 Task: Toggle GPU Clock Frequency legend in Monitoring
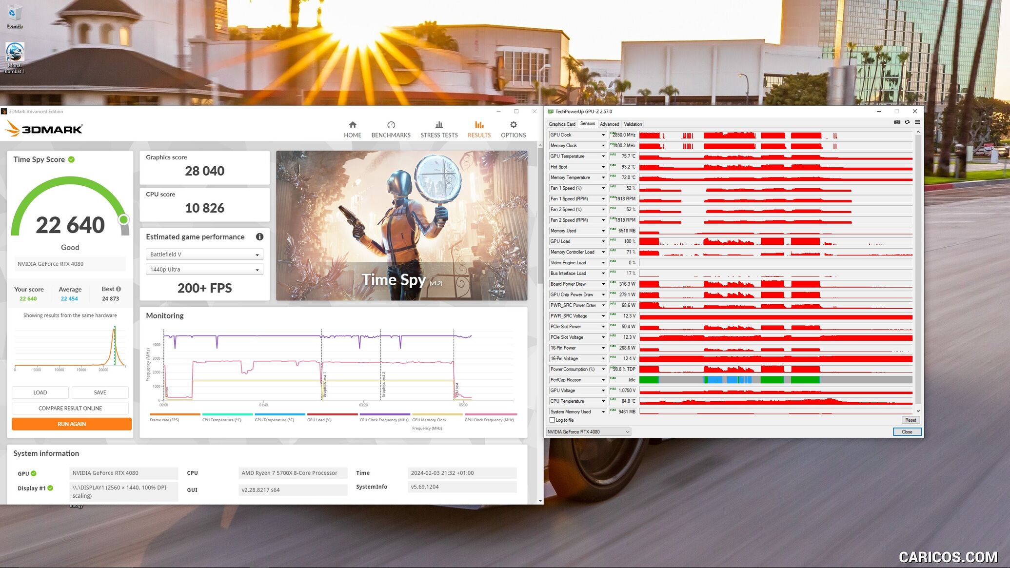click(490, 417)
